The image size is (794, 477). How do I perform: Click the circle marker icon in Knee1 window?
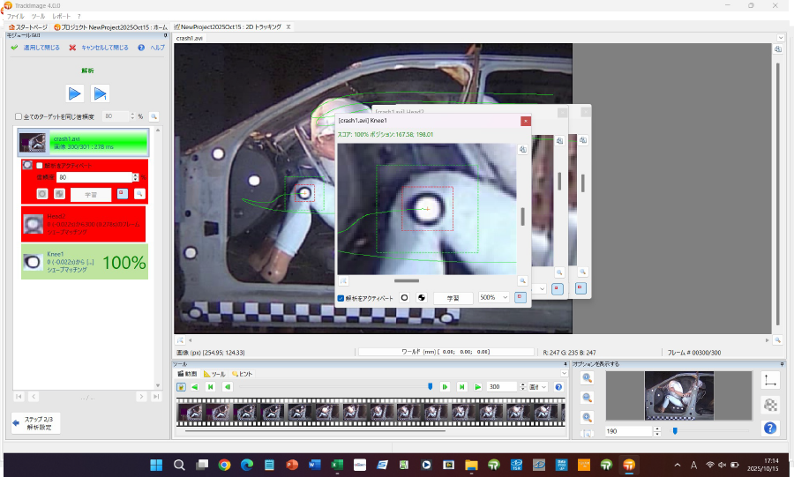coord(405,298)
